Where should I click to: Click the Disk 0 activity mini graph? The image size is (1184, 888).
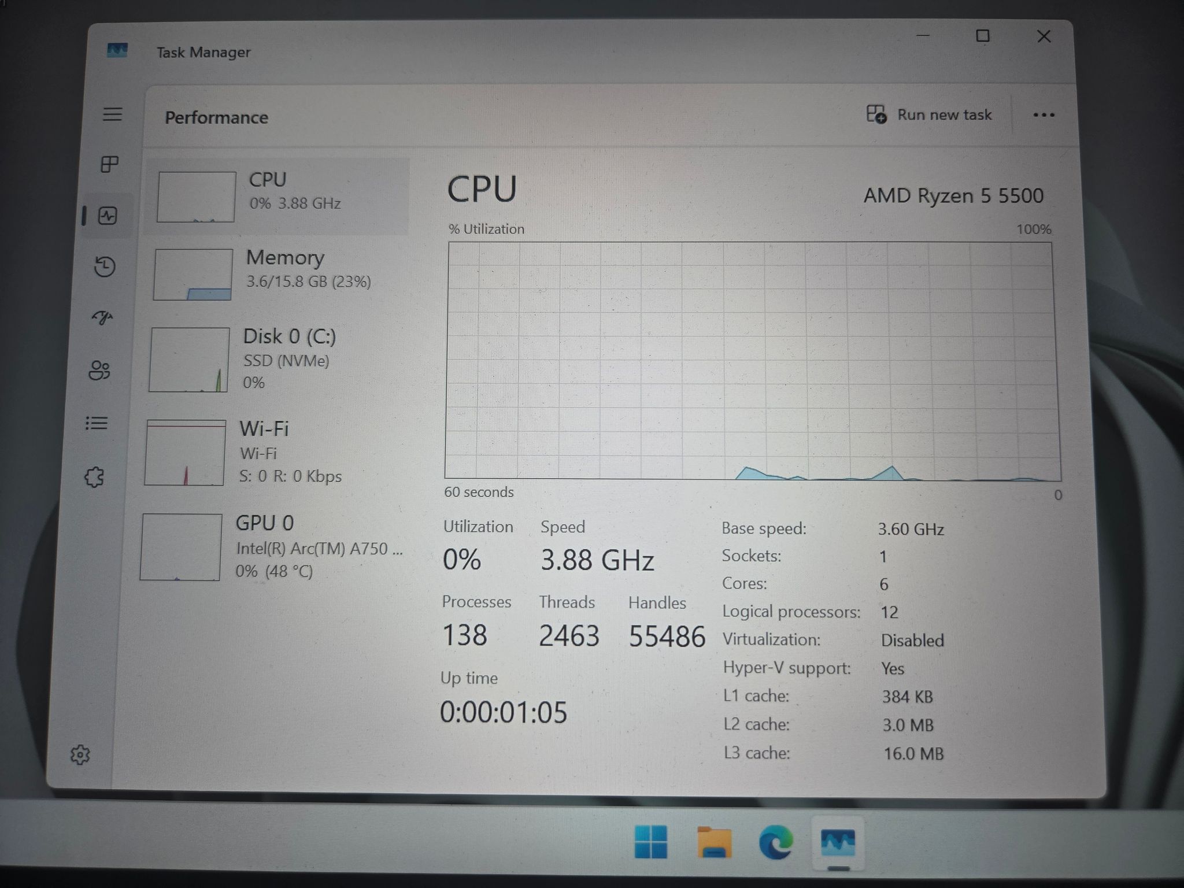(x=188, y=360)
